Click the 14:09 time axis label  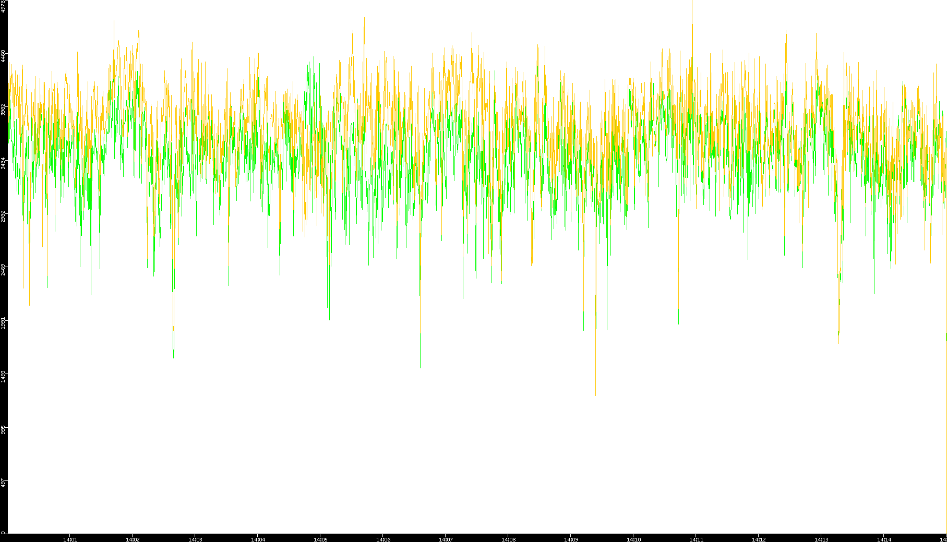point(571,539)
